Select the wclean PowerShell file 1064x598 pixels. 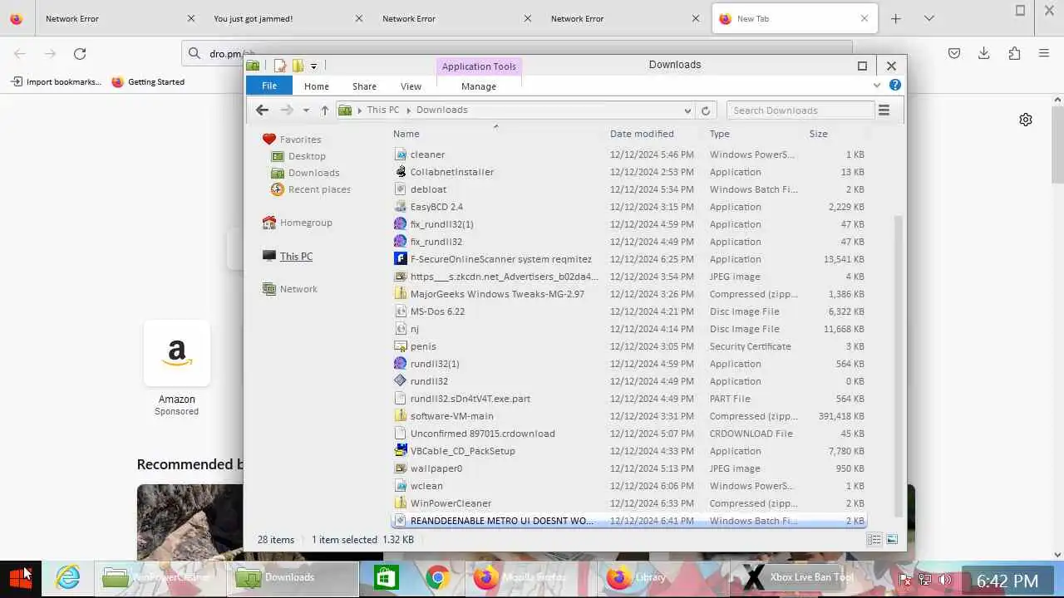click(x=628, y=486)
